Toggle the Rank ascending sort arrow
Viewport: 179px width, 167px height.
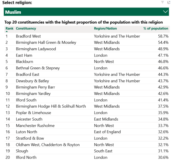point(7,32)
